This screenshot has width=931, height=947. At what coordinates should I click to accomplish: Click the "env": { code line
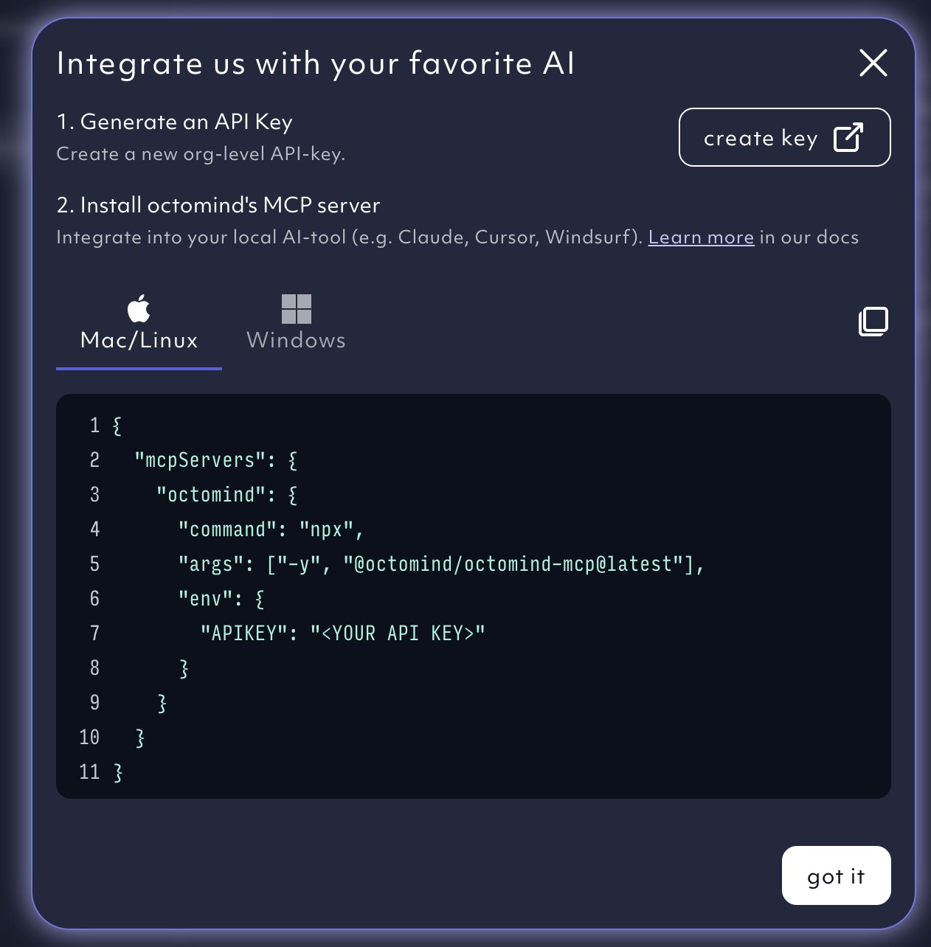[x=221, y=599]
